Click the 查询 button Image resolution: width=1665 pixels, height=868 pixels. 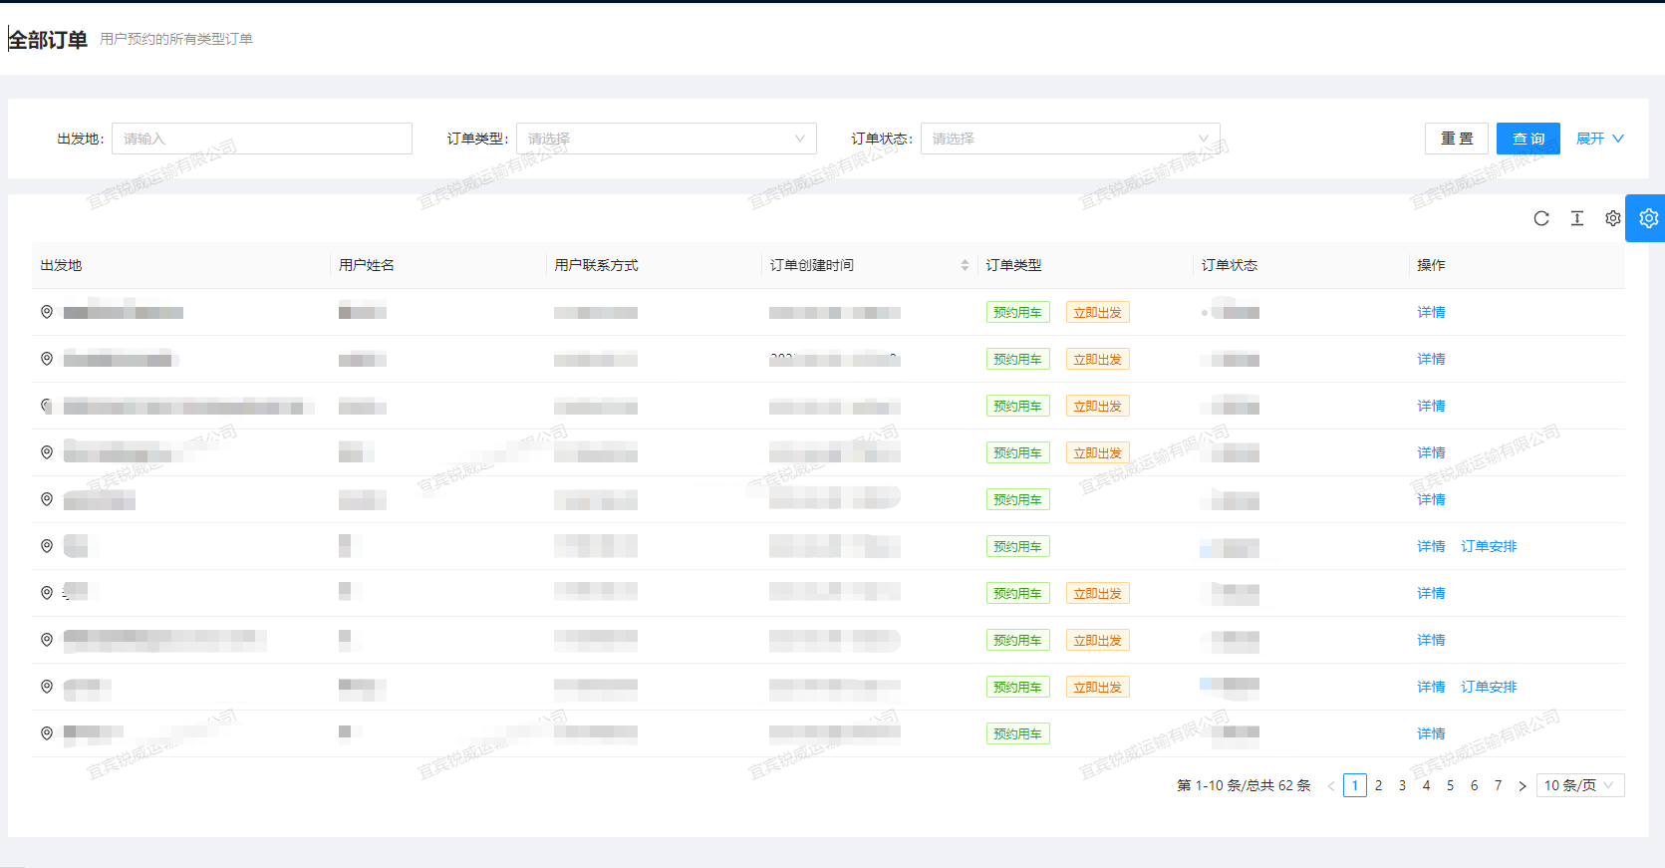tap(1528, 139)
